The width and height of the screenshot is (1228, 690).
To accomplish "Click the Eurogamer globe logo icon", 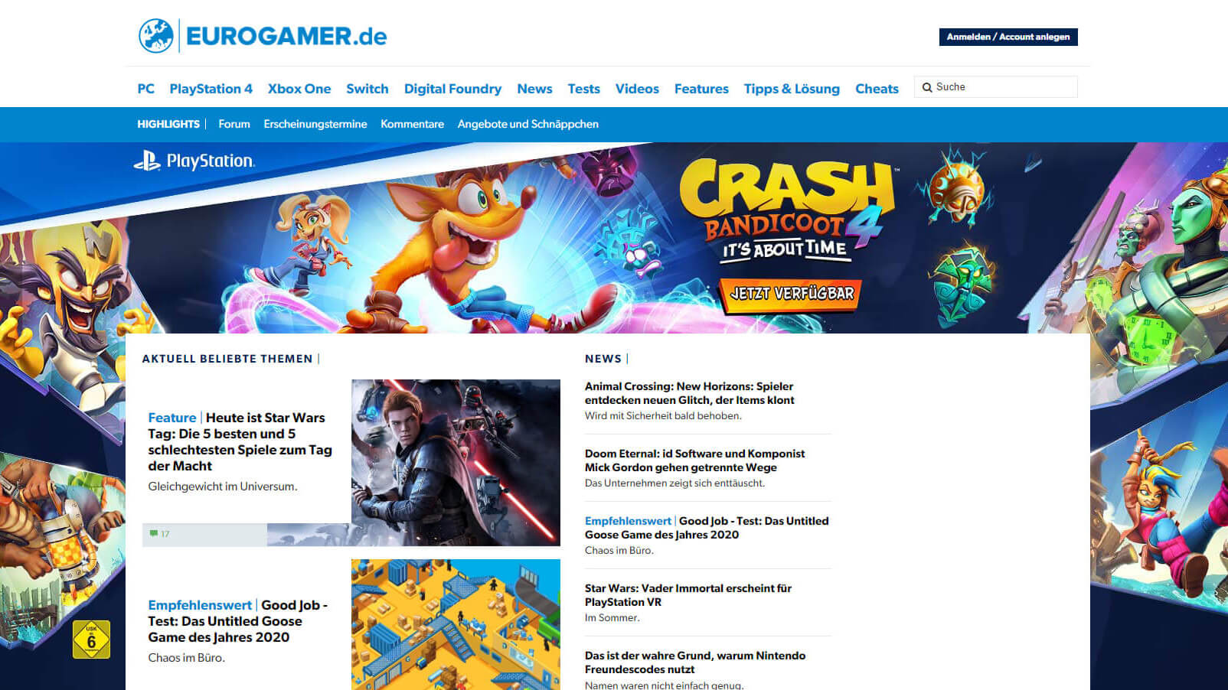I will (156, 36).
